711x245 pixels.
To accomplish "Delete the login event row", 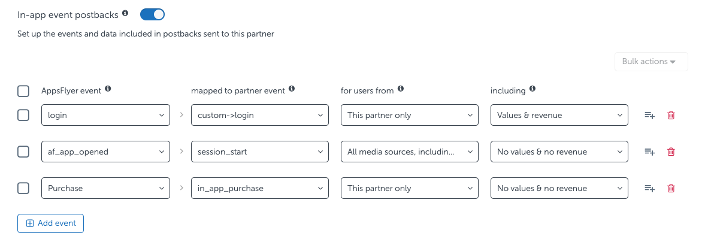I will click(x=671, y=115).
